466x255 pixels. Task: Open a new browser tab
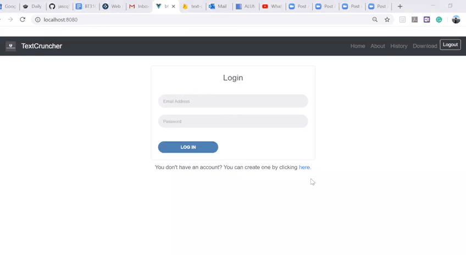tap(400, 6)
